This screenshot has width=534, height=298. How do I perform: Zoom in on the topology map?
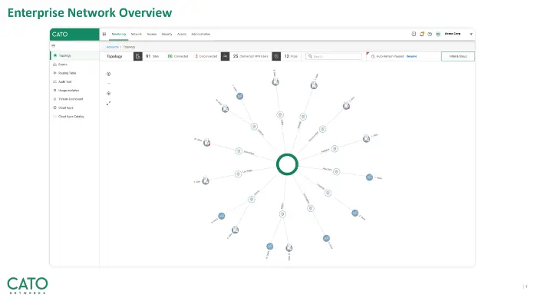click(109, 74)
